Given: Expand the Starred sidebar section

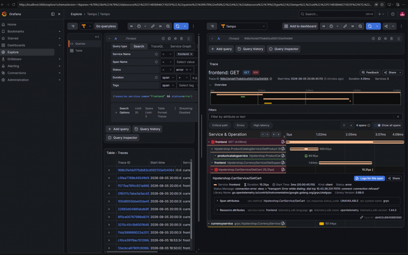Looking at the screenshot, I should (60, 39).
